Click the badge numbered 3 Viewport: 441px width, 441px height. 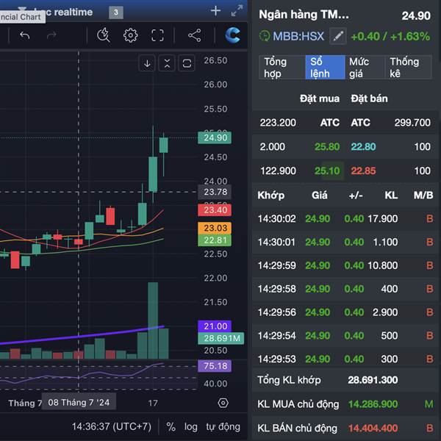click(x=116, y=12)
